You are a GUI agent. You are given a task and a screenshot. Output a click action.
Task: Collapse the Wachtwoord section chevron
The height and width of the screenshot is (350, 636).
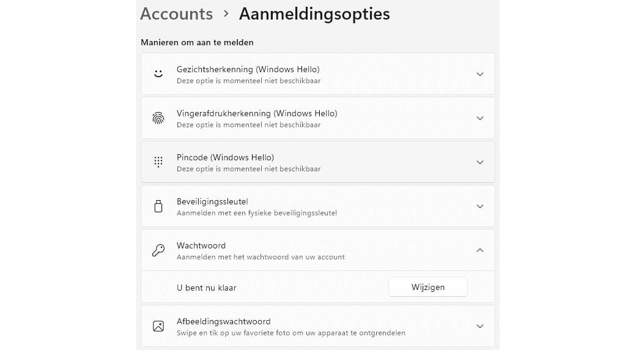pos(480,250)
